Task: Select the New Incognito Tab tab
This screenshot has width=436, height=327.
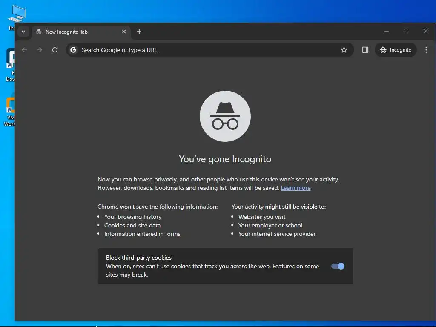Action: click(81, 32)
